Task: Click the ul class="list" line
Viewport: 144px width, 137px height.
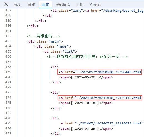Action: pyautogui.click(x=60, y=51)
